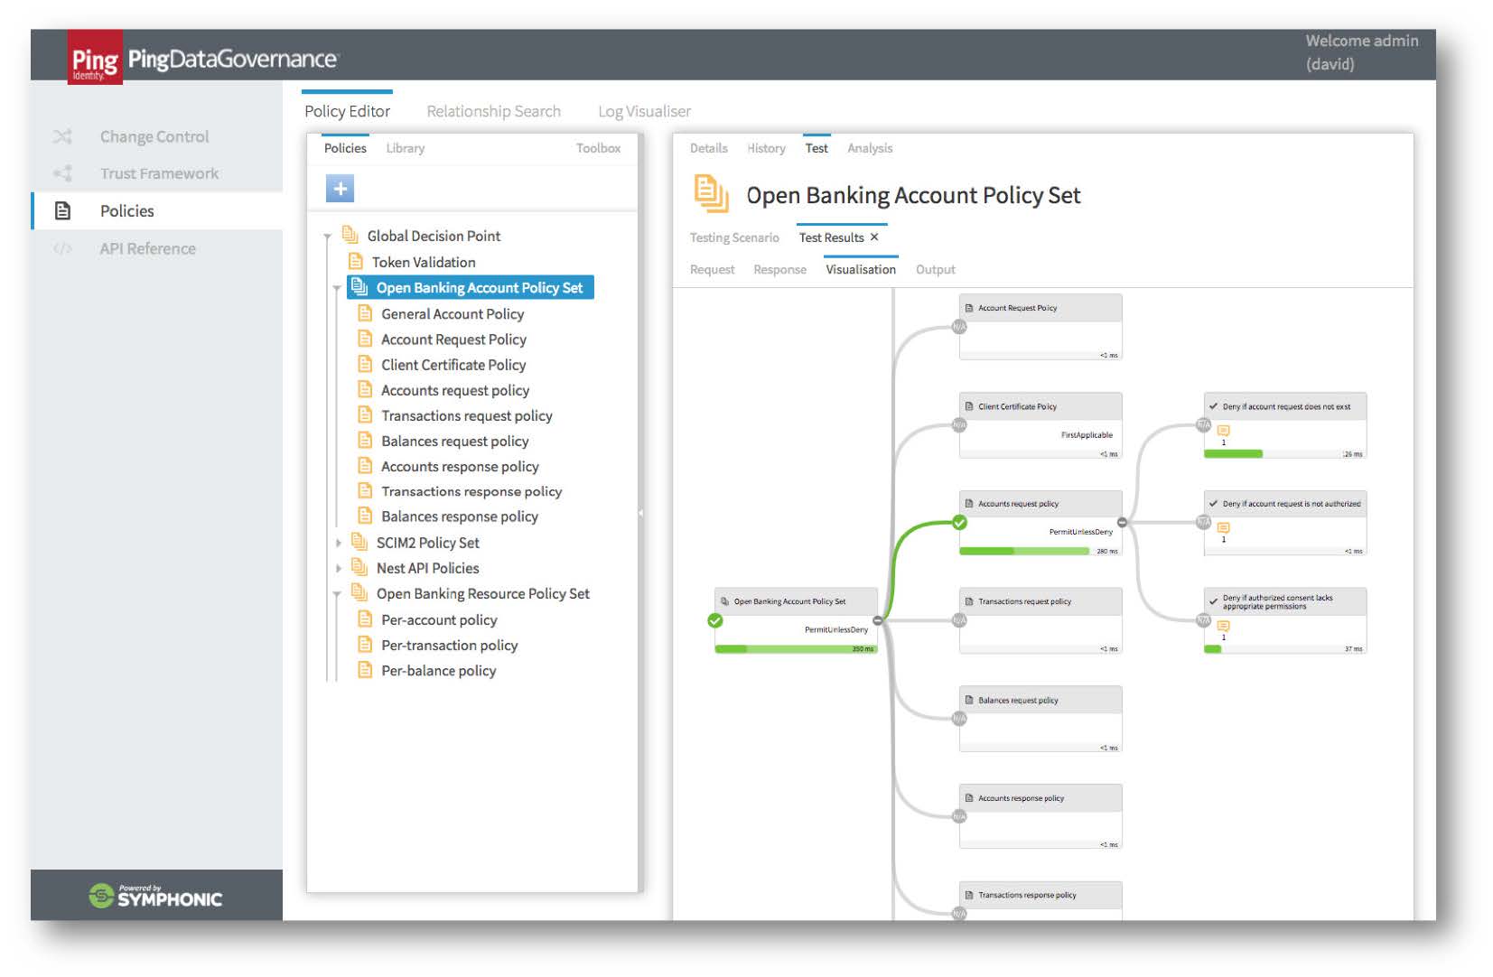Click N/A badge on Account Request Policy node
Image resolution: width=1493 pixels, height=977 pixels.
[959, 327]
